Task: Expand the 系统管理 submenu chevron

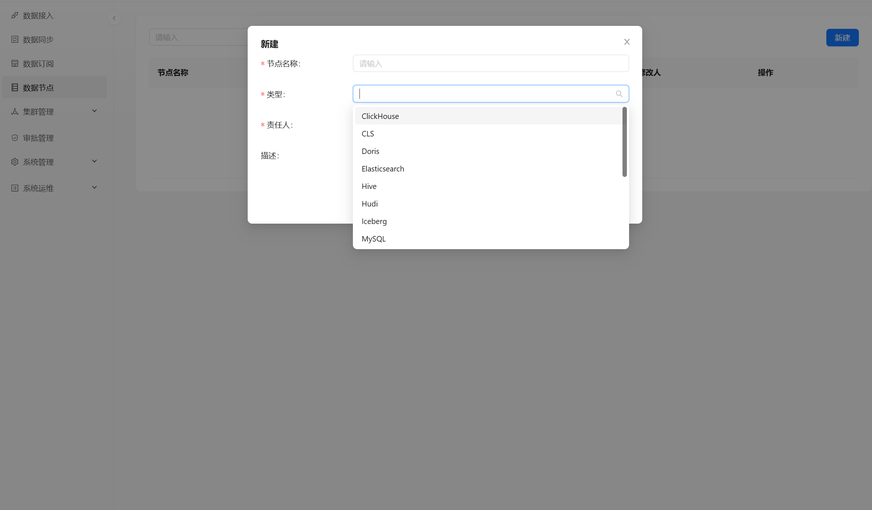Action: point(94,161)
